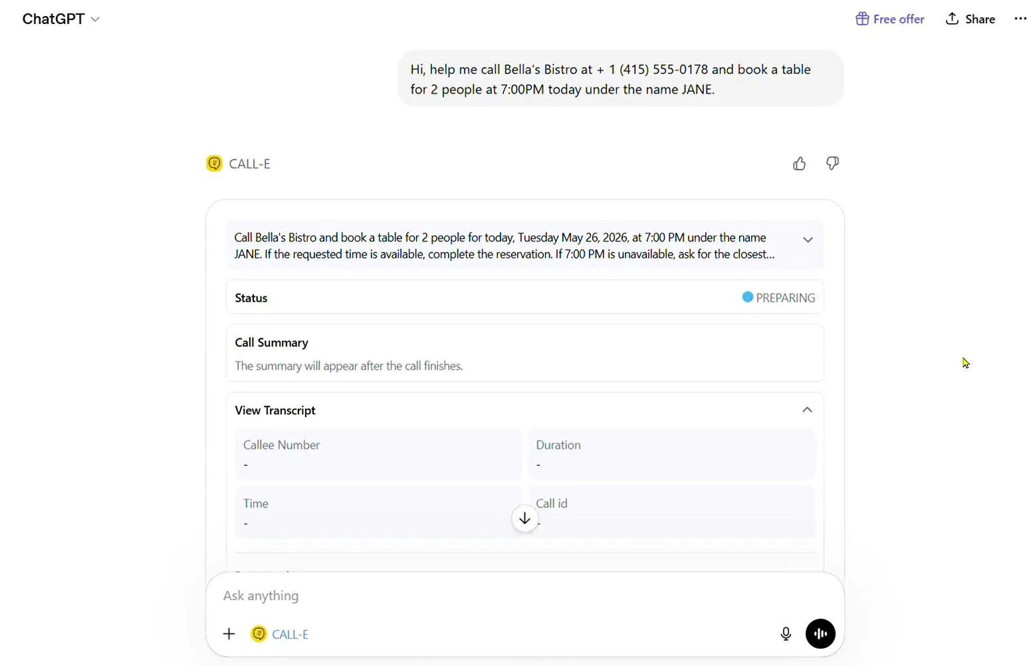Click the thumbs down icon

click(x=832, y=164)
